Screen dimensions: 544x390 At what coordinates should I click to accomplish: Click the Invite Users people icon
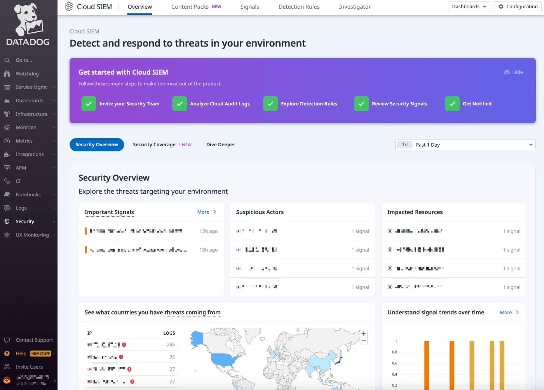pyautogui.click(x=7, y=367)
